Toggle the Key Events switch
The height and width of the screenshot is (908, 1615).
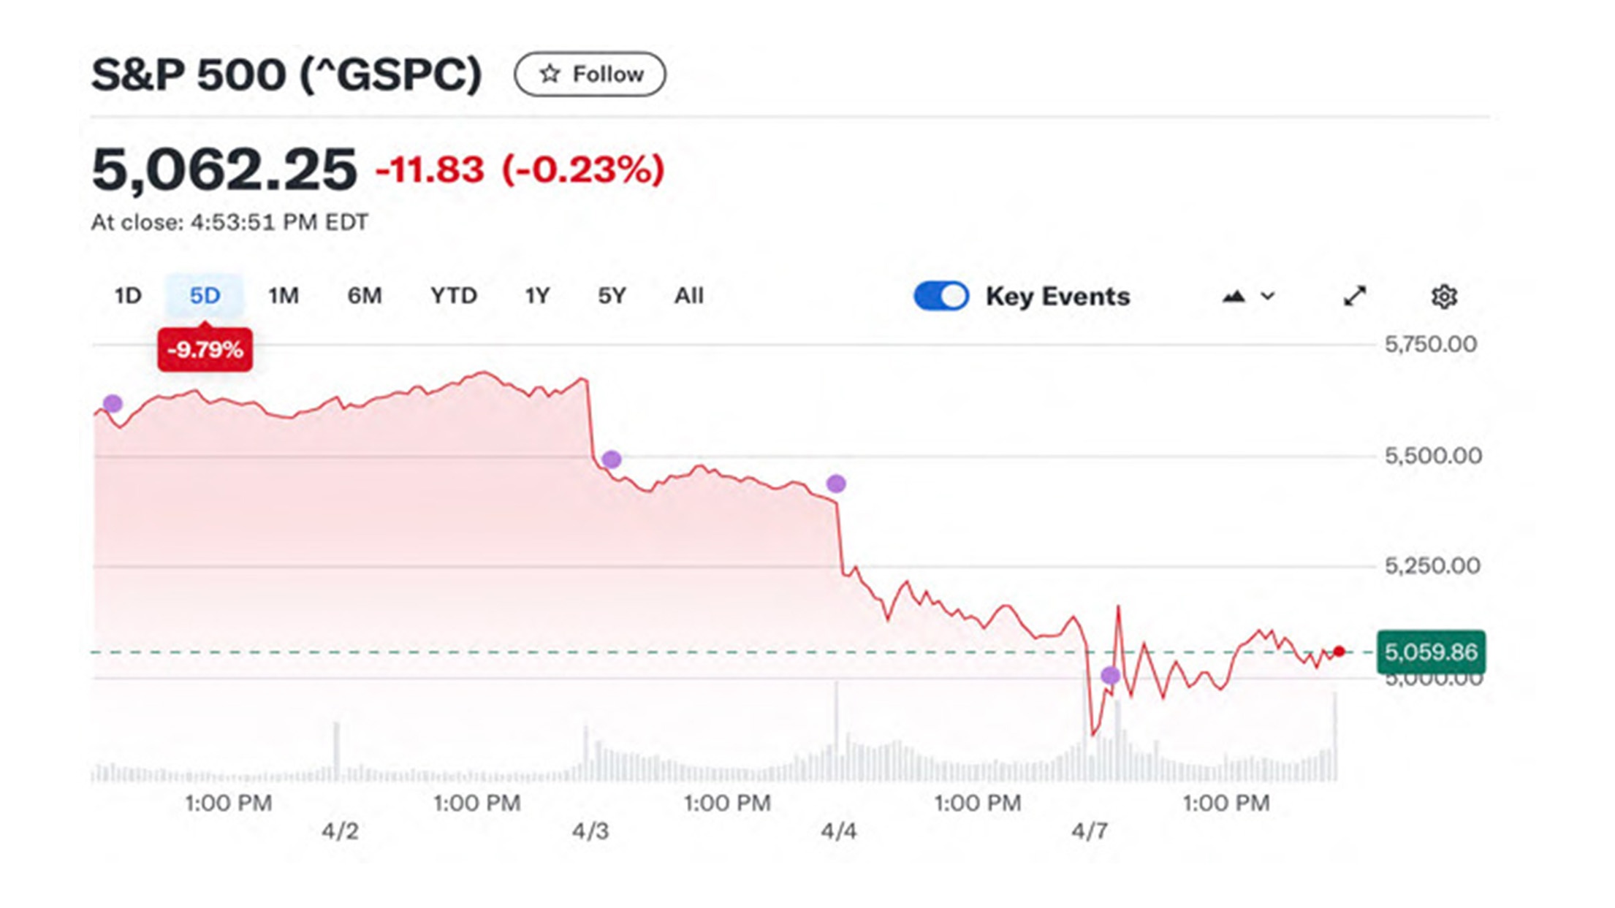(x=941, y=296)
